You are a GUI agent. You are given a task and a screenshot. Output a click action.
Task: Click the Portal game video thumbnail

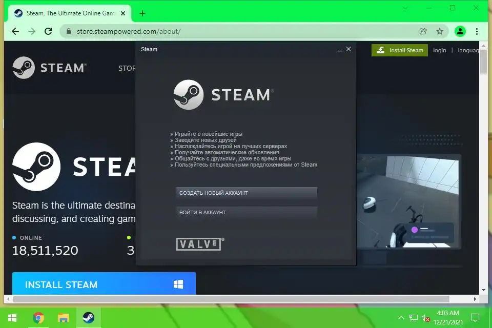click(x=408, y=201)
